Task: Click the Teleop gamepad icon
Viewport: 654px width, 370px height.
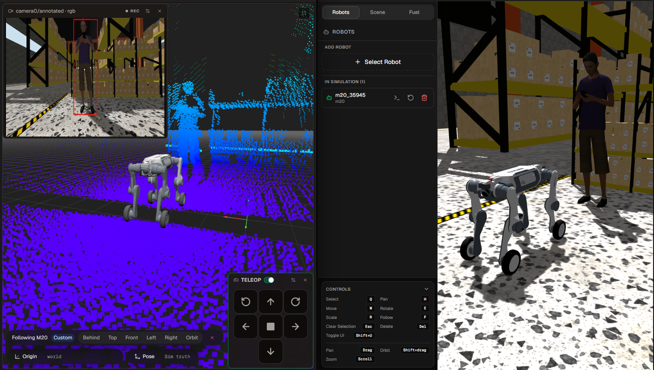Action: [x=236, y=280]
